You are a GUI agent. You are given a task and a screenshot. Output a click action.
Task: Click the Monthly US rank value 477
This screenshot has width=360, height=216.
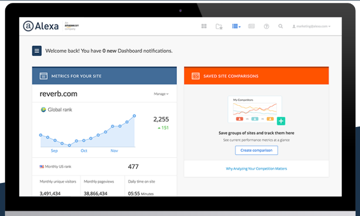(133, 166)
